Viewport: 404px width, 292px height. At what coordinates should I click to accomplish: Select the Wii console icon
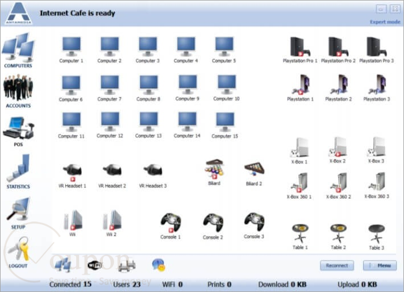[x=73, y=220]
